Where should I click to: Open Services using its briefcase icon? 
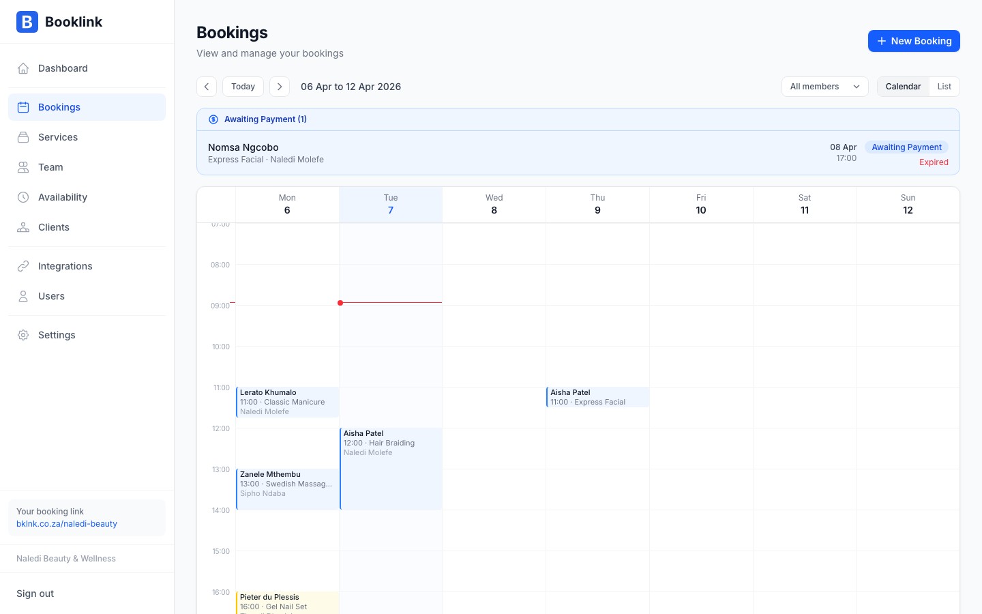tap(23, 137)
